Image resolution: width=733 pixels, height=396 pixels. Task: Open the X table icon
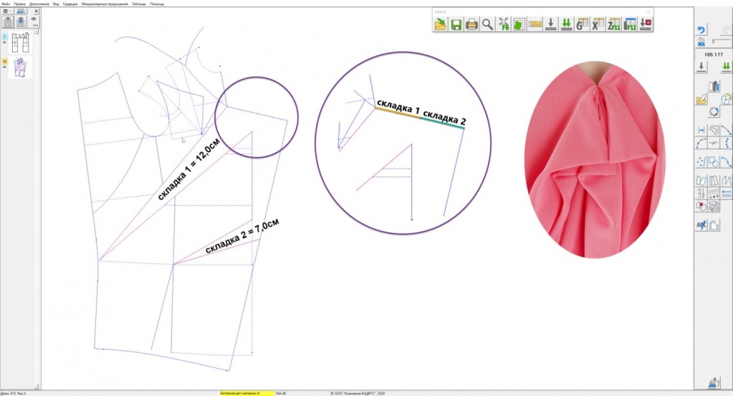point(598,24)
